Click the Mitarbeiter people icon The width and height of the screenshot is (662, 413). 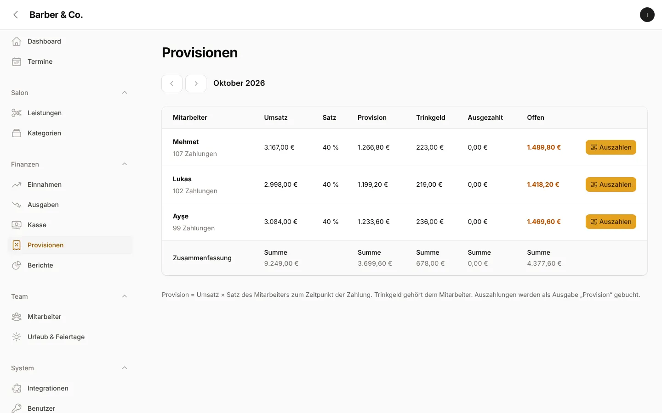click(17, 317)
